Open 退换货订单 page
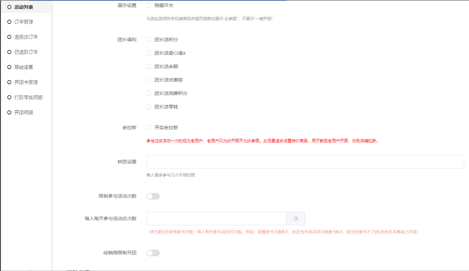469x271 pixels. (x=26, y=37)
